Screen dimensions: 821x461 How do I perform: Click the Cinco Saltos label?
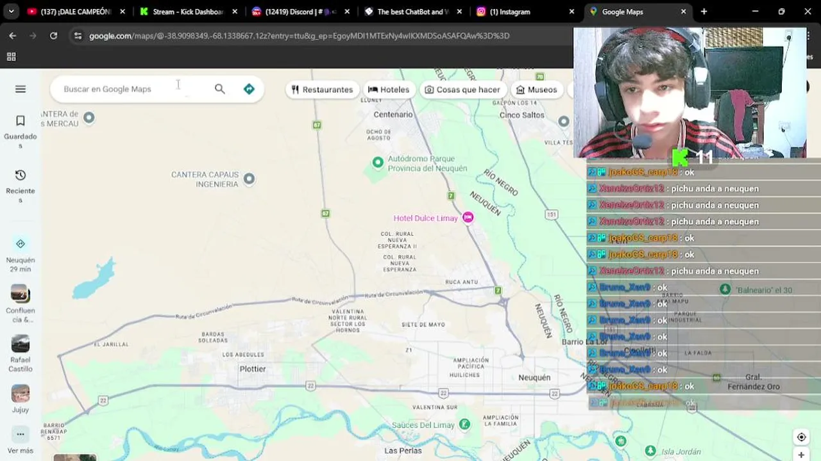point(522,115)
